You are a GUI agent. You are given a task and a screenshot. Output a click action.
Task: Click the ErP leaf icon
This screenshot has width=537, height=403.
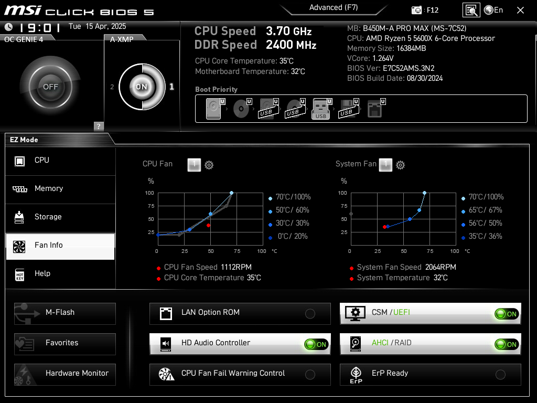click(x=356, y=375)
